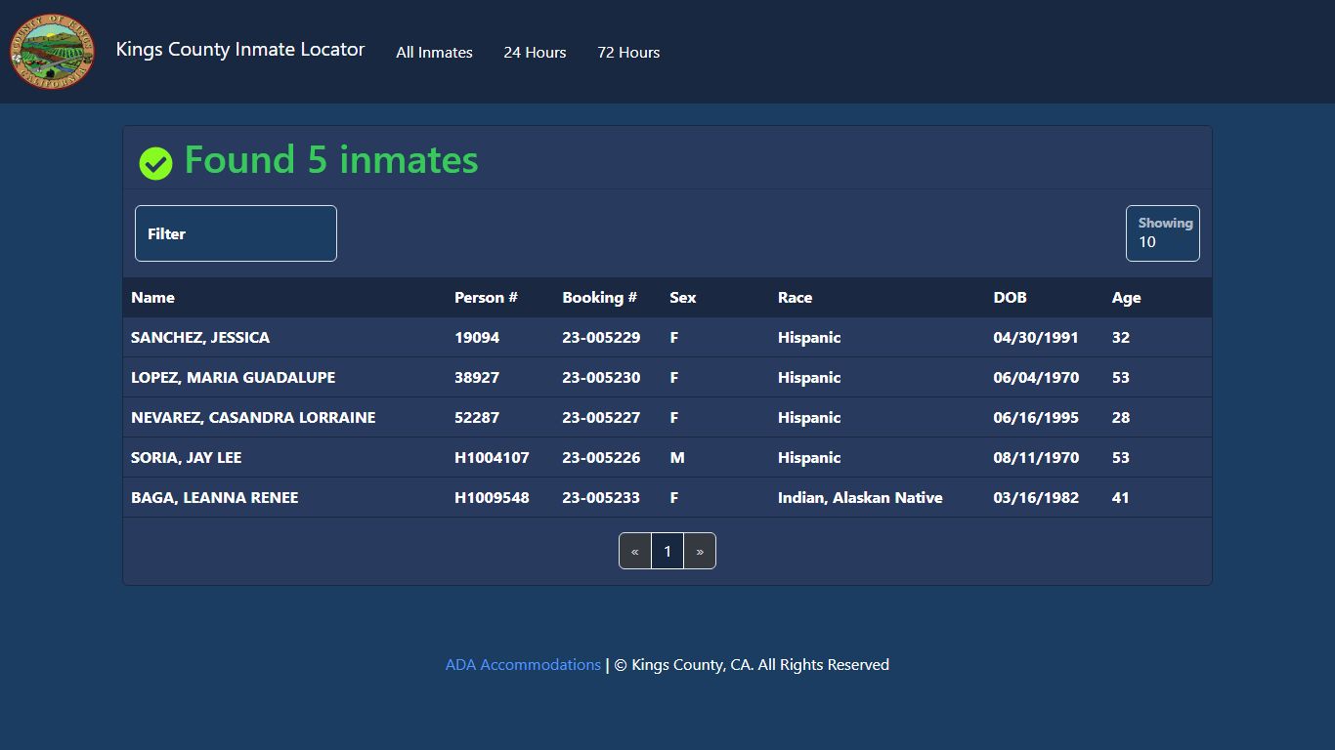Image resolution: width=1335 pixels, height=750 pixels.
Task: Go to previous page with « button
Action: [635, 551]
